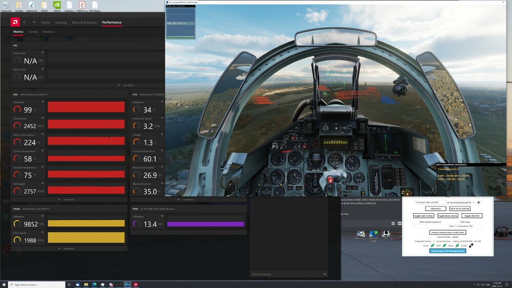Screen dimensions: 512x288
Task: Click the taskbar search box
Action: pyautogui.click(x=36, y=285)
